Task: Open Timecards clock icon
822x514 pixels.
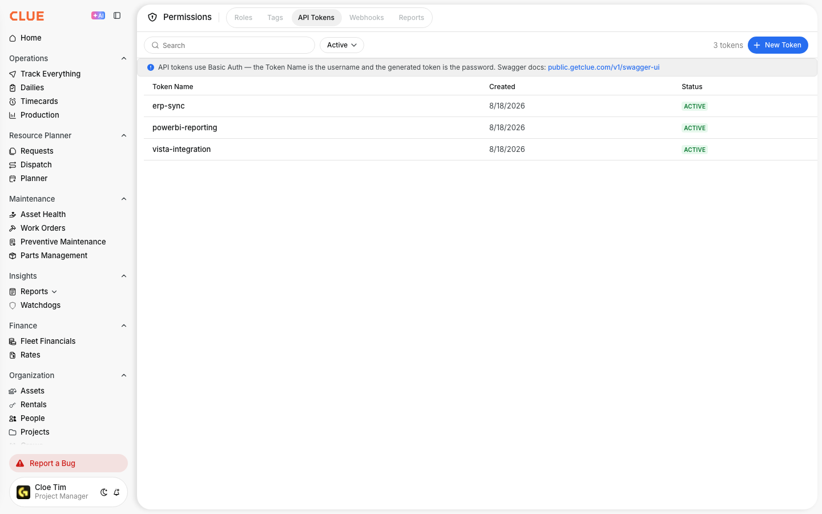Action: tap(13, 102)
